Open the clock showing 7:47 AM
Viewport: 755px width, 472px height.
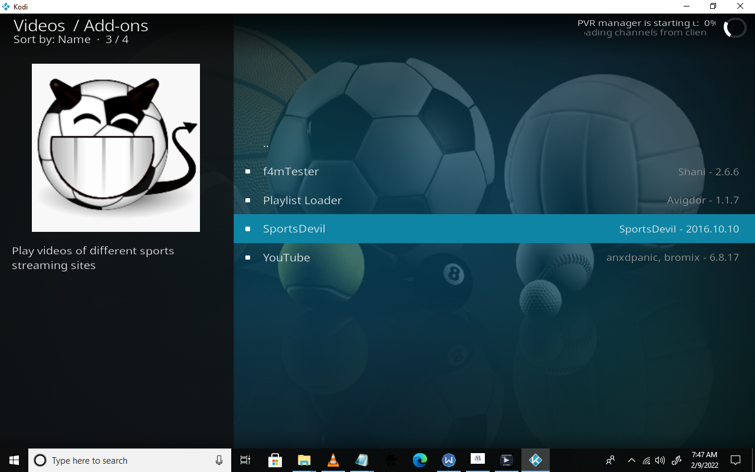tap(704, 460)
